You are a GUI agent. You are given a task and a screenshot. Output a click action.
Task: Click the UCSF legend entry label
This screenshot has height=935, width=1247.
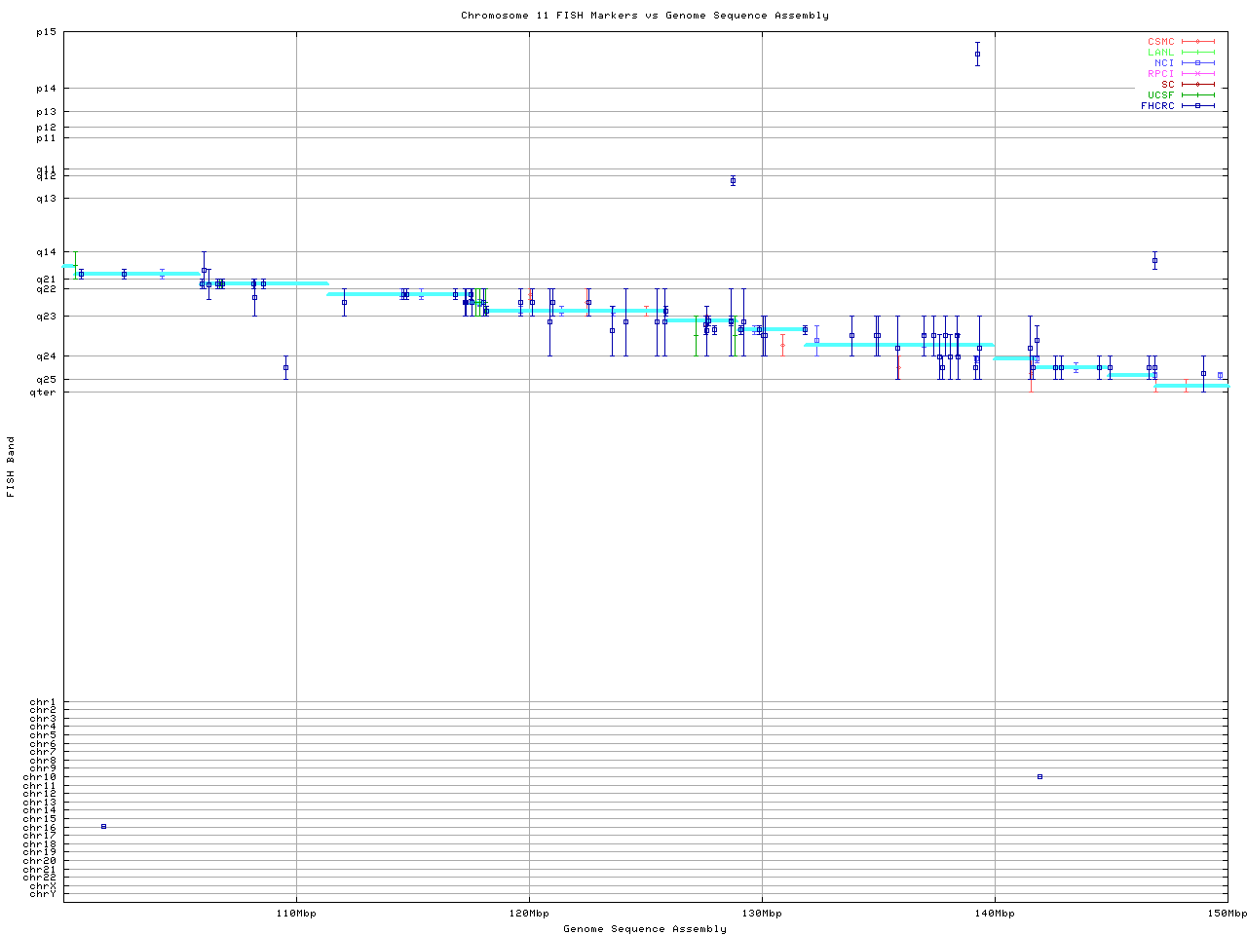[x=1160, y=94]
